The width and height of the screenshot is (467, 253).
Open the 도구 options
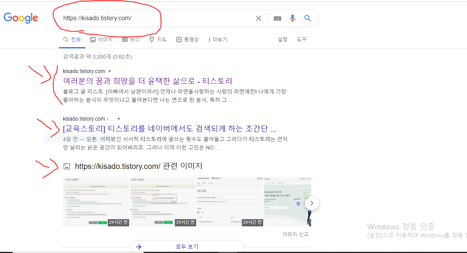coord(302,40)
